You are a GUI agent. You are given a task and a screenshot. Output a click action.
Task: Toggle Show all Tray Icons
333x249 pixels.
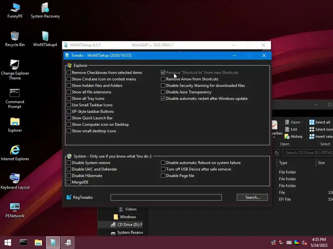click(69, 99)
